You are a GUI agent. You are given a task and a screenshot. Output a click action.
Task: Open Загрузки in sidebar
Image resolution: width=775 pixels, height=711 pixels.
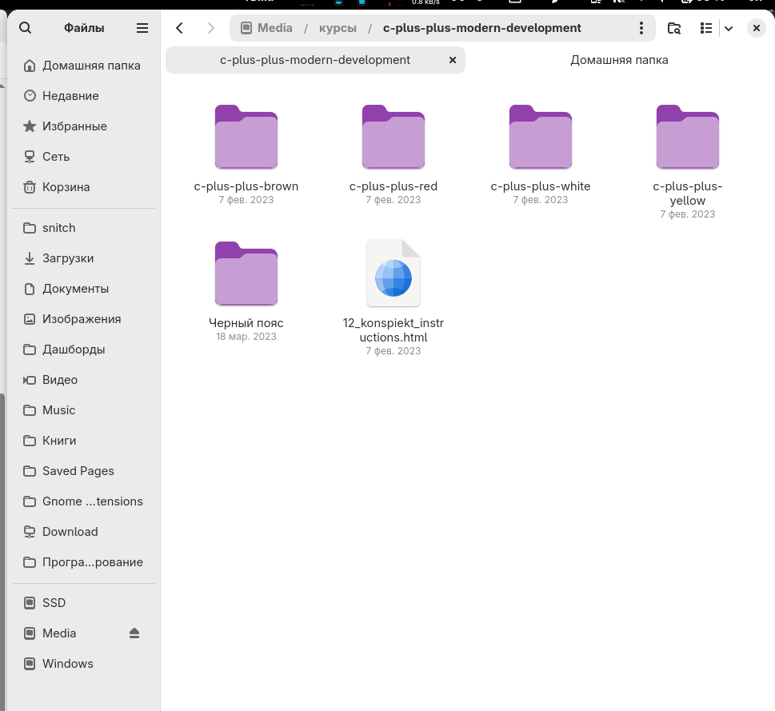point(84,258)
